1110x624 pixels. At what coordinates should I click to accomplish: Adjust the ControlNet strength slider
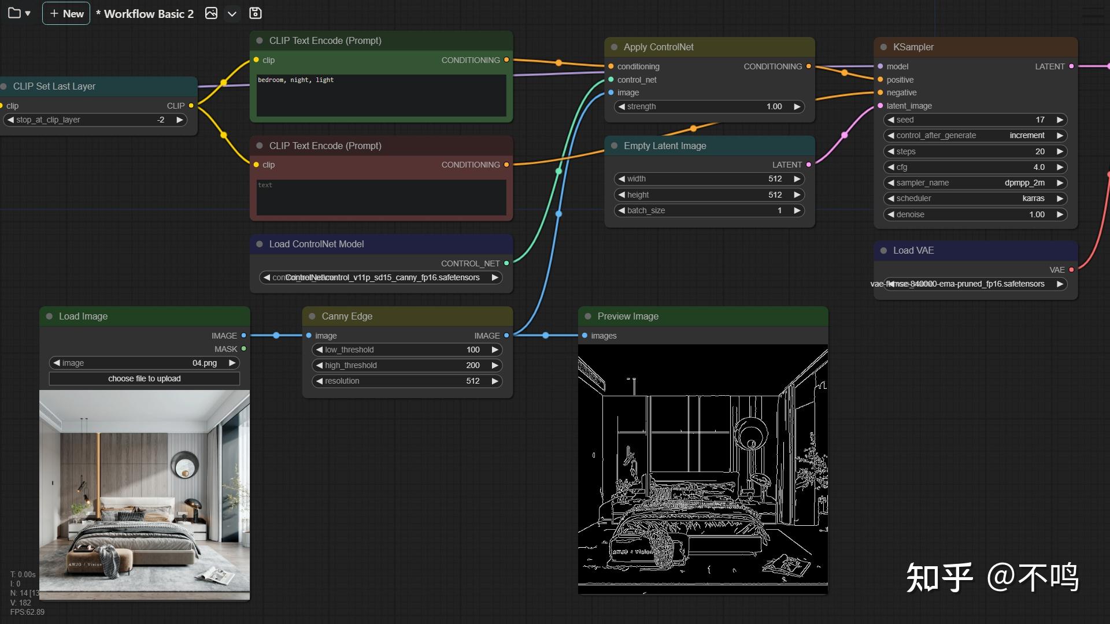pos(709,106)
